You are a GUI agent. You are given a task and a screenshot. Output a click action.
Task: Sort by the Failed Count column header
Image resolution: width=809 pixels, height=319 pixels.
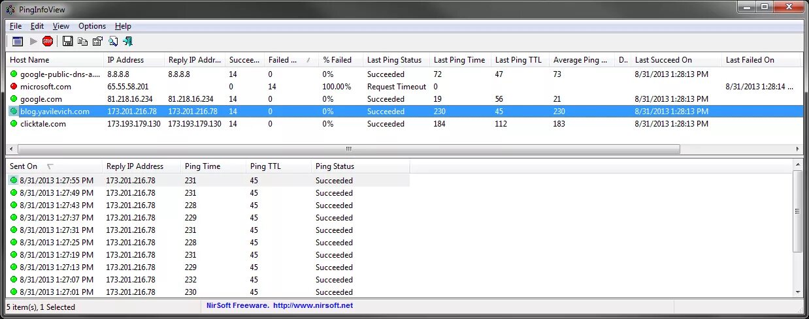291,60
